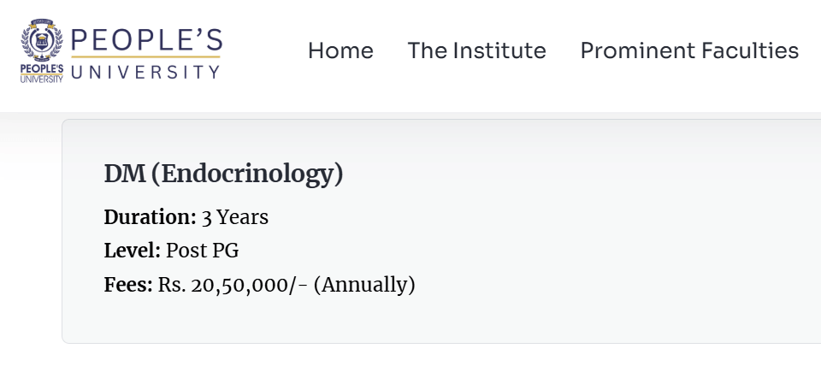
Task: Click the "Duration:" label
Action: [x=150, y=217]
